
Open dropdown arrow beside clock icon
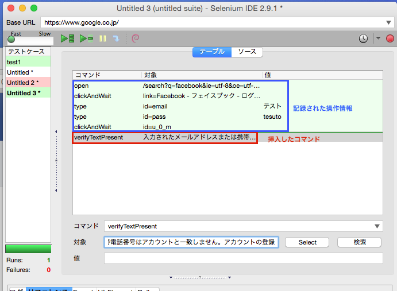(378, 39)
